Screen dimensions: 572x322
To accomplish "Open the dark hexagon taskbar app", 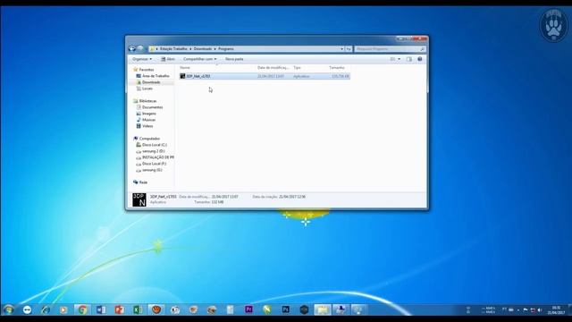I will click(304, 310).
